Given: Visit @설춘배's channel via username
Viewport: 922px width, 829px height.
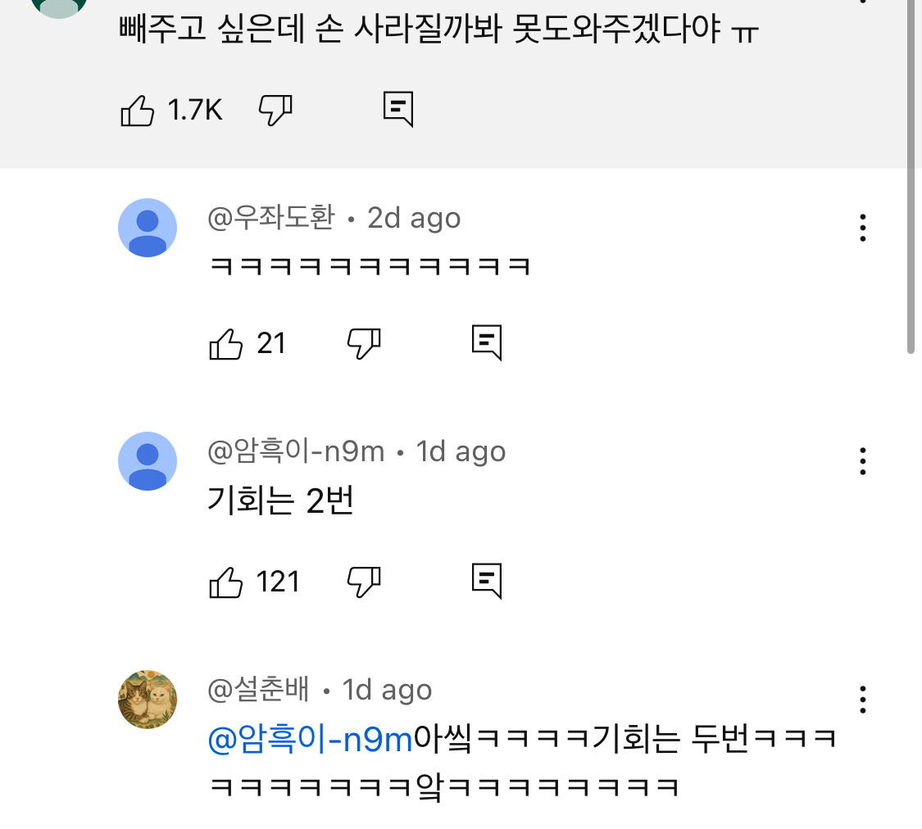Looking at the screenshot, I should (x=259, y=690).
